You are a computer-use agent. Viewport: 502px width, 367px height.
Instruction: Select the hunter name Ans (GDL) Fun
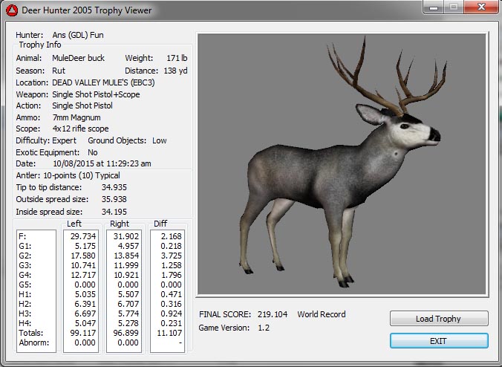78,35
